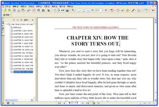Choose the Zoom In magnifier tool
Image resolution: width=159 pixels, height=107 pixels.
tap(73, 10)
